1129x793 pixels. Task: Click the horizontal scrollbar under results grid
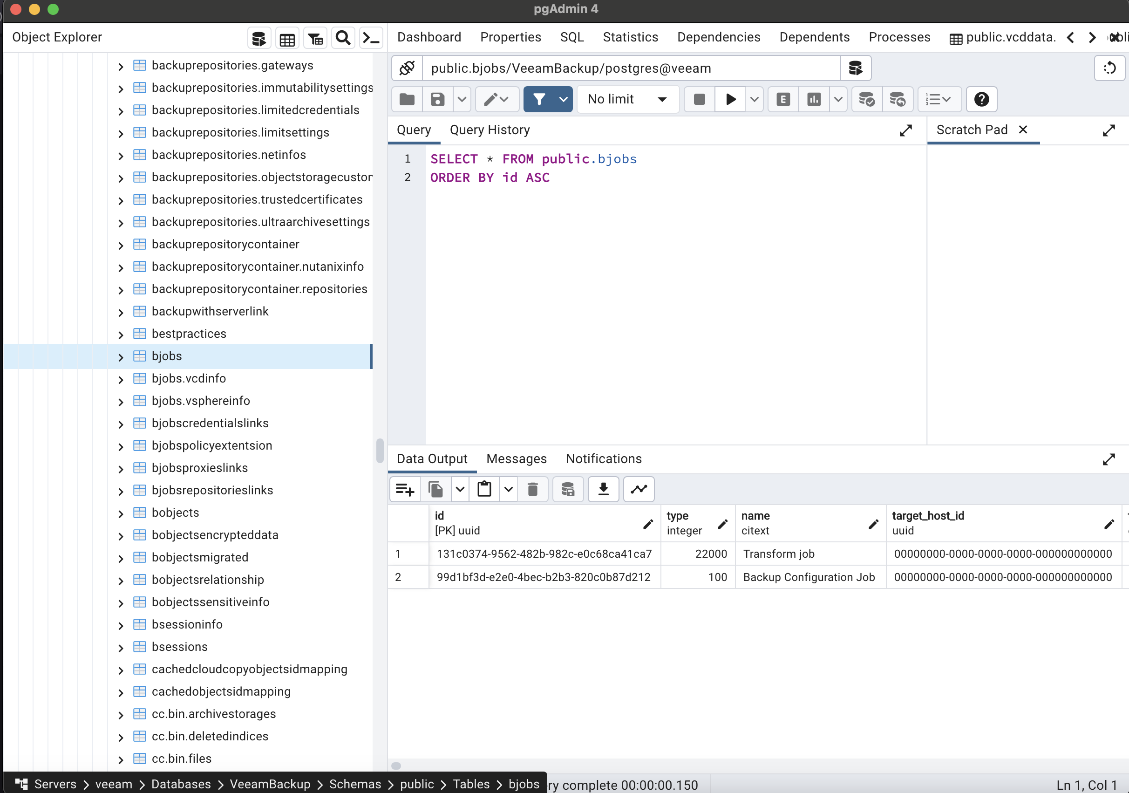pos(396,766)
